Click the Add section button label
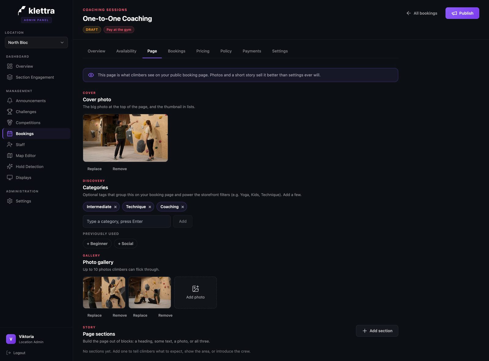 tap(381, 331)
